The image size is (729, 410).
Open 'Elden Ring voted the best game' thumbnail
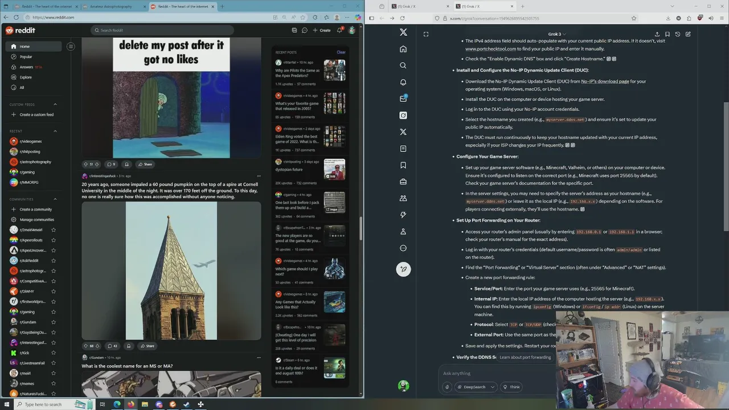tap(334, 137)
